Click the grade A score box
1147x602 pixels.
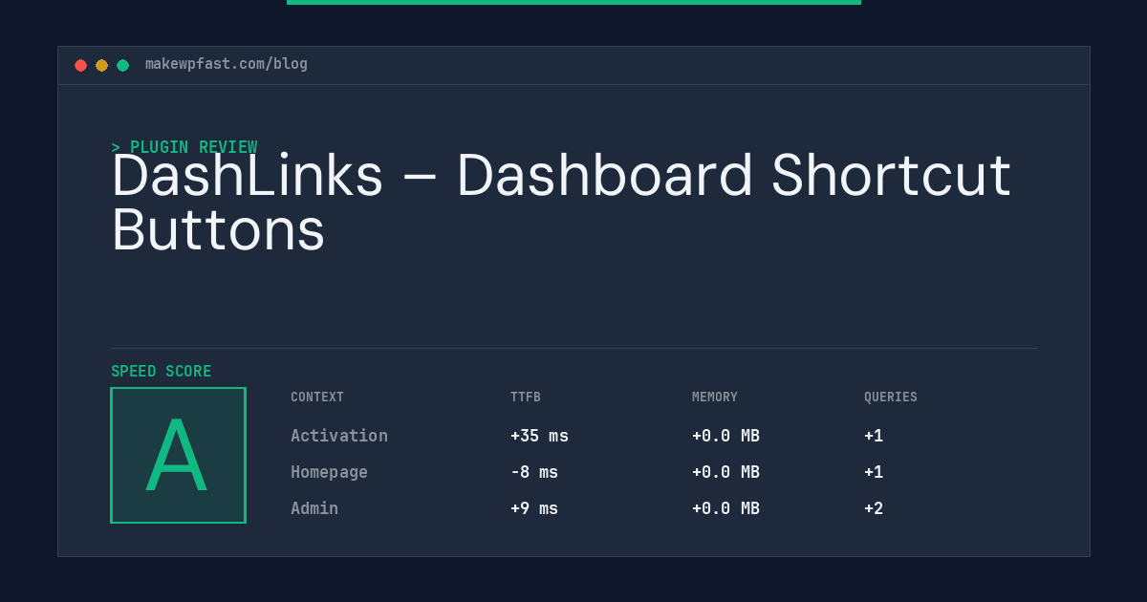tap(178, 455)
